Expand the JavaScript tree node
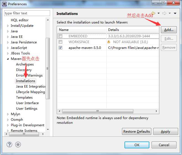 tap(8, 48)
